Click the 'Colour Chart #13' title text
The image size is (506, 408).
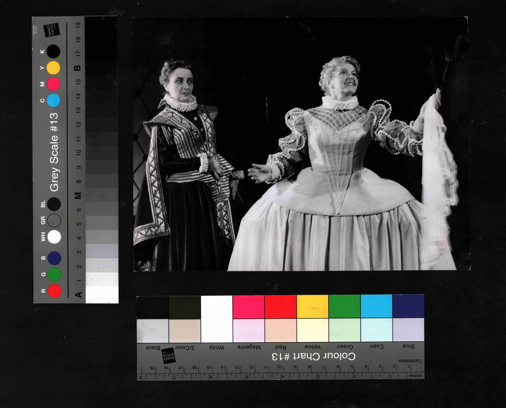[x=313, y=356]
